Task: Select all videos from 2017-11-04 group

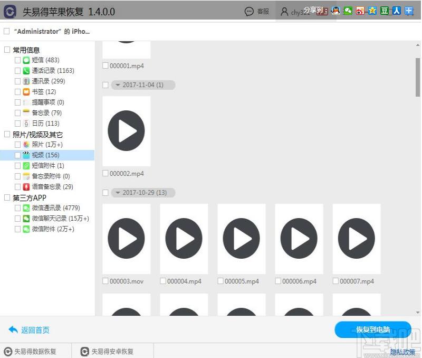Action: [x=105, y=85]
